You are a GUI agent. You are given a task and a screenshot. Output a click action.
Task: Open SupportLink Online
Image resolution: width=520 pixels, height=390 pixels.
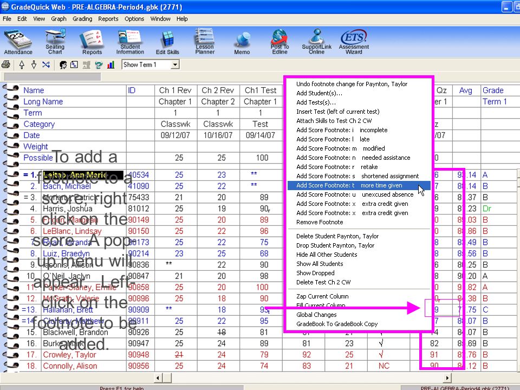[316, 42]
